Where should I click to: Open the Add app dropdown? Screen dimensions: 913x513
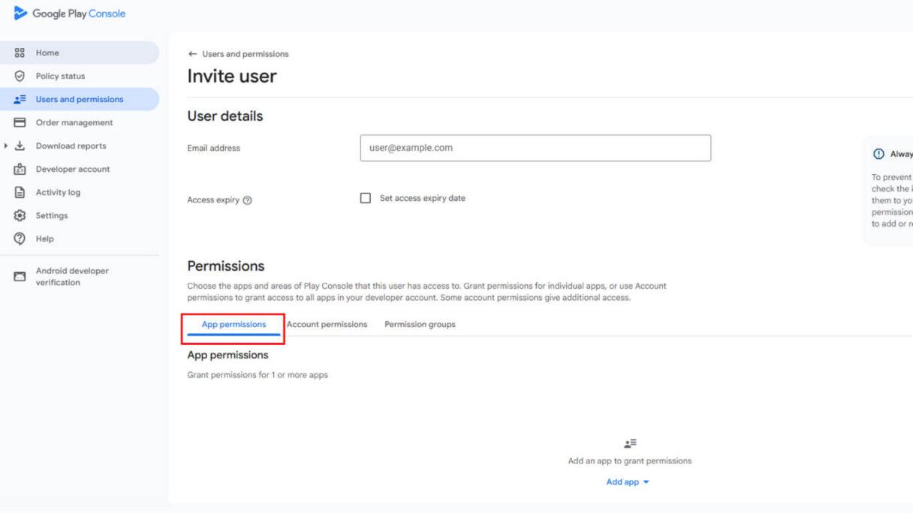click(627, 482)
